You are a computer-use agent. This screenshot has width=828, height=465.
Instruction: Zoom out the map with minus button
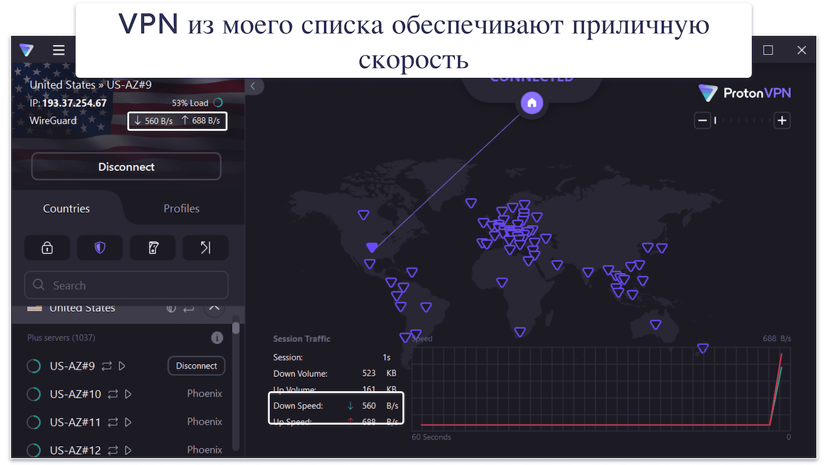(x=702, y=121)
